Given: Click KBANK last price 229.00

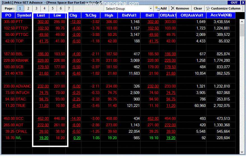Looking at the screenshot, I should [x=43, y=60].
